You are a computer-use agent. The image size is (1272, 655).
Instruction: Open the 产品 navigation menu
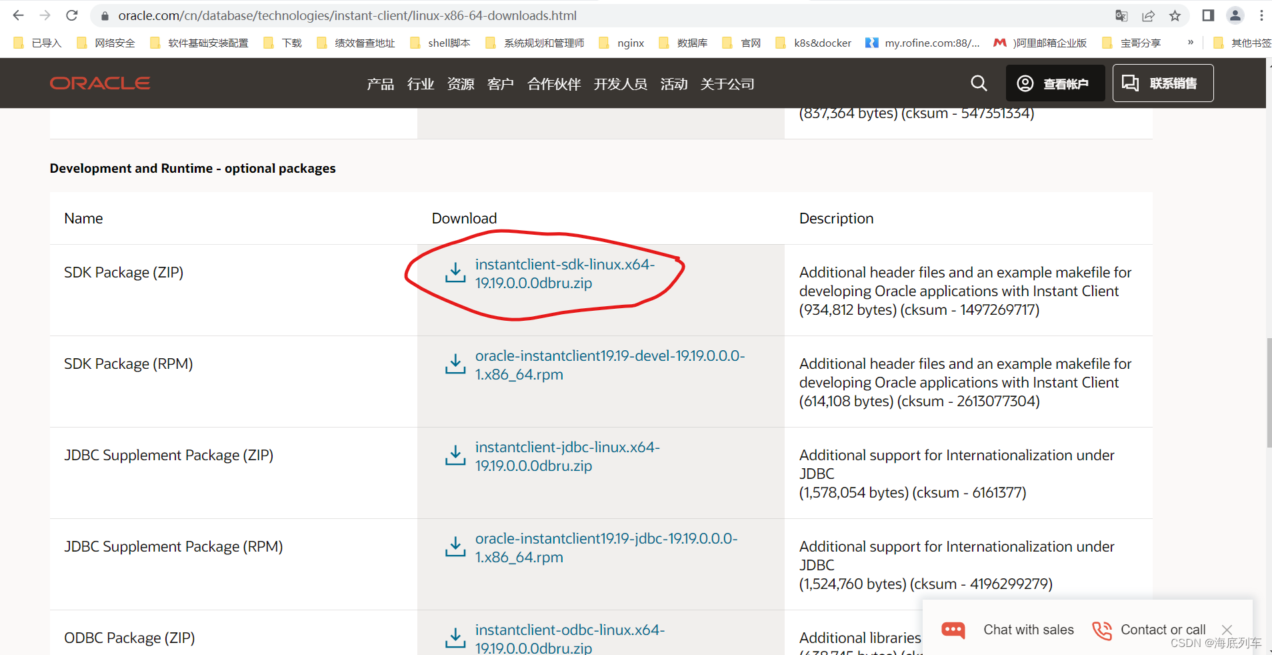pyautogui.click(x=380, y=84)
